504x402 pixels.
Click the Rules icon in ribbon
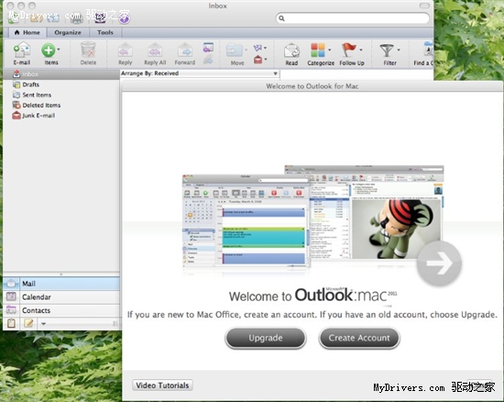pyautogui.click(x=257, y=48)
